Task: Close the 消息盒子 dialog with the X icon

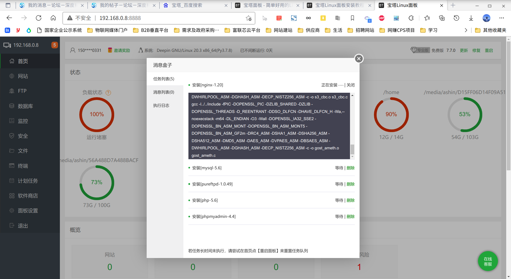Action: [x=359, y=58]
